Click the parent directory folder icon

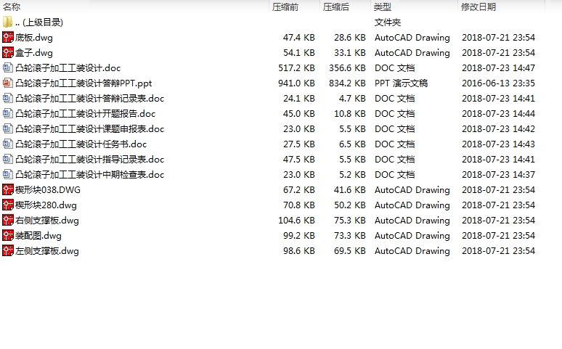(7, 22)
